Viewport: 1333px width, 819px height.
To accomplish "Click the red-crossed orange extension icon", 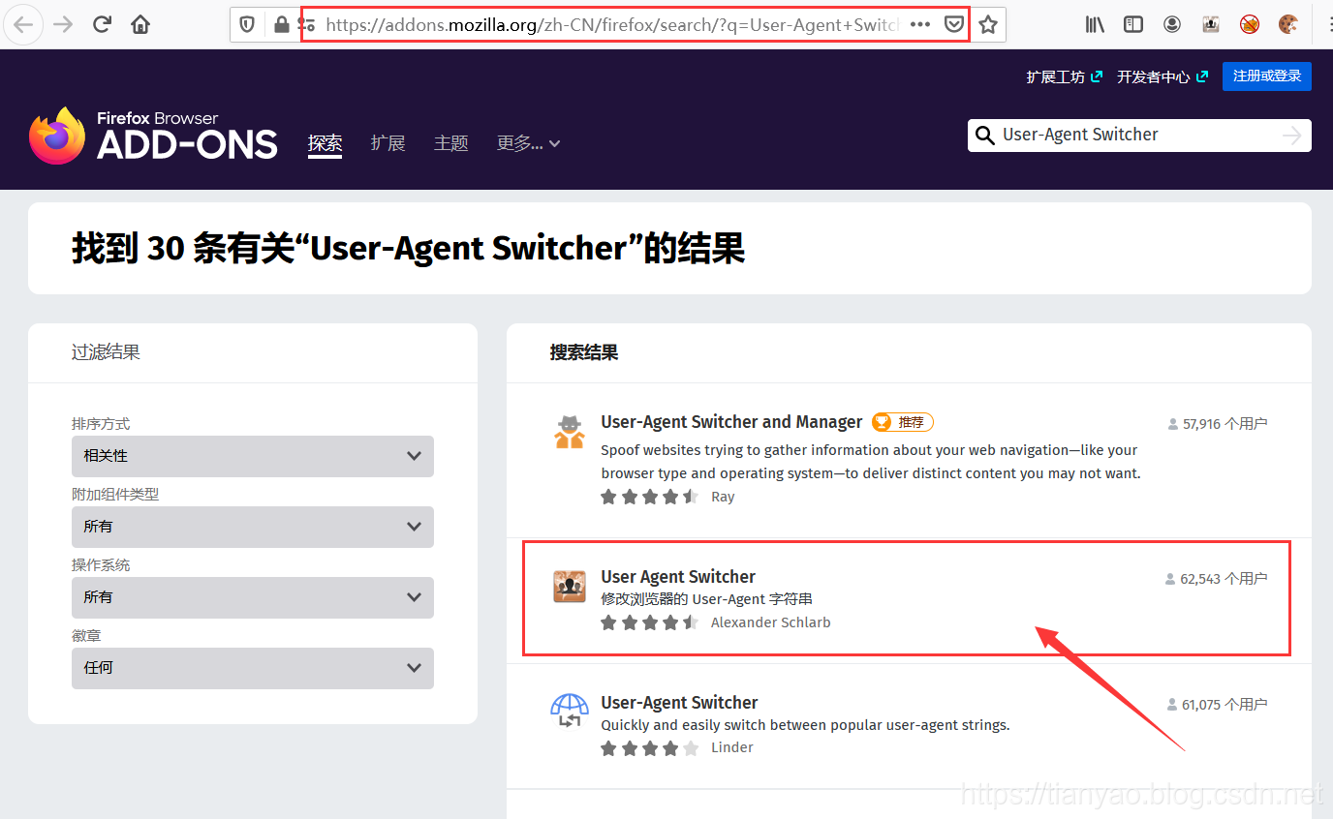I will [x=1250, y=25].
